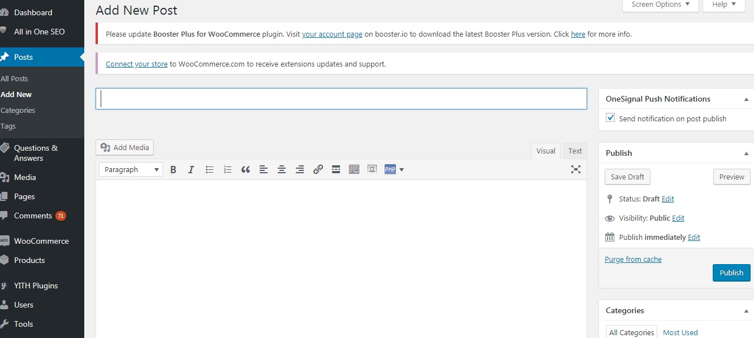Screen dimensions: 754x338
Task: Align text right
Action: [300, 169]
